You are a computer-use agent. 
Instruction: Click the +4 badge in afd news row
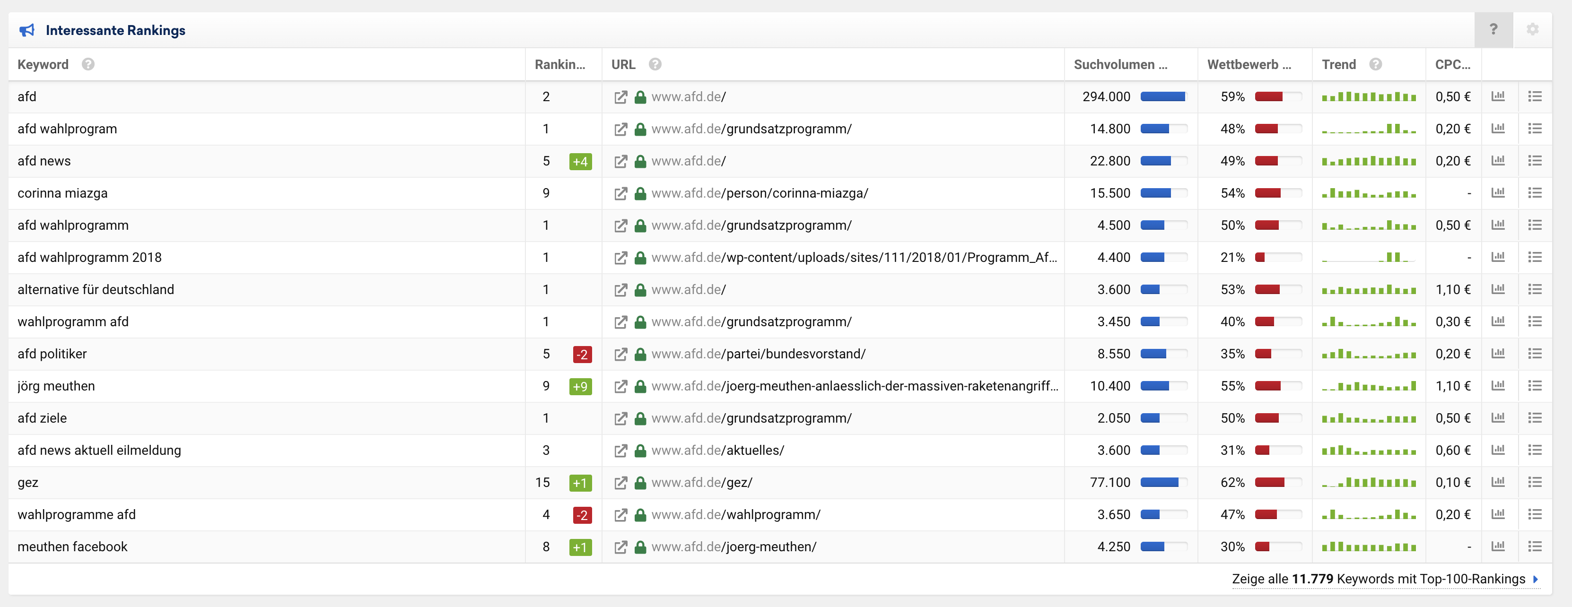click(x=580, y=161)
